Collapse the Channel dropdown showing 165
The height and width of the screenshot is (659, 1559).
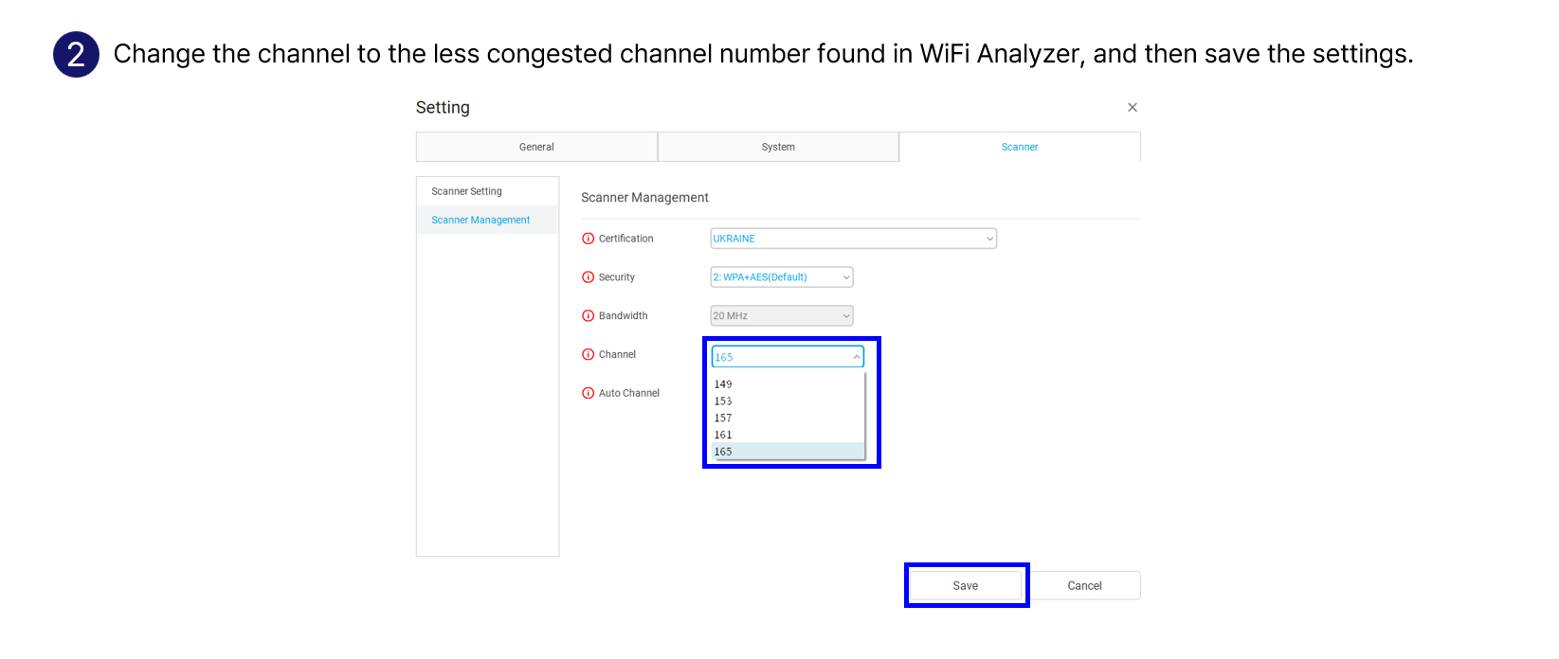(x=788, y=357)
